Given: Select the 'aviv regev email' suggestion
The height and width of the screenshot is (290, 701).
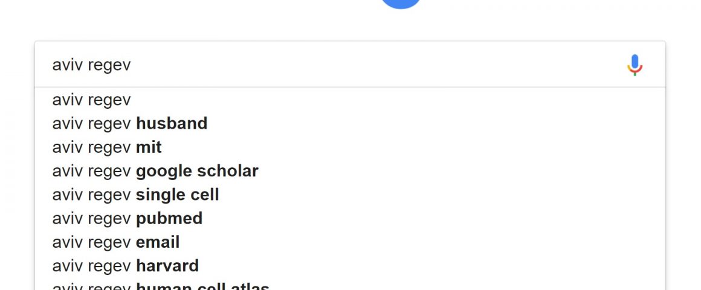Looking at the screenshot, I should pos(350,242).
